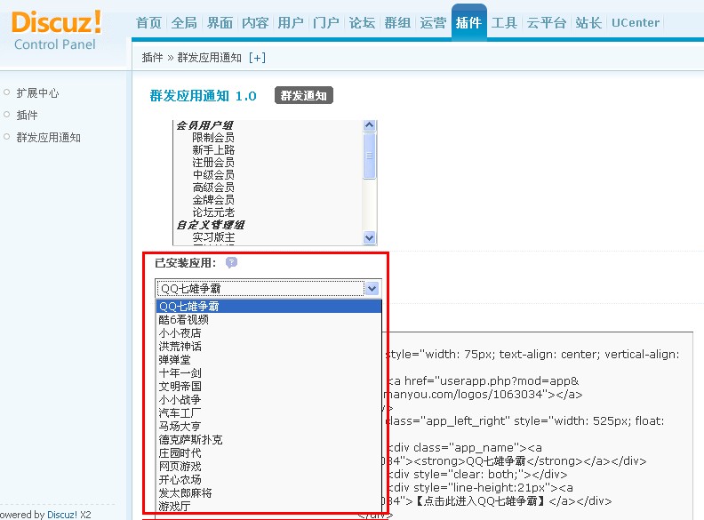Open 扩展中心 in the sidebar
704x520 pixels.
pos(37,93)
